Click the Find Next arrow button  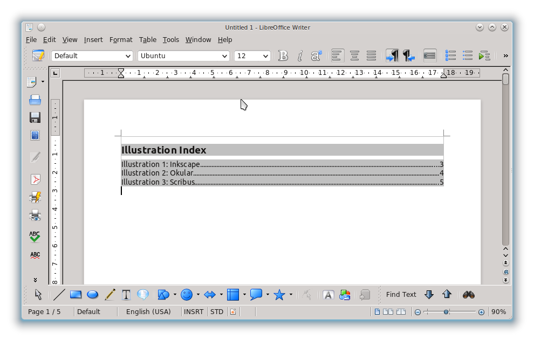point(429,295)
